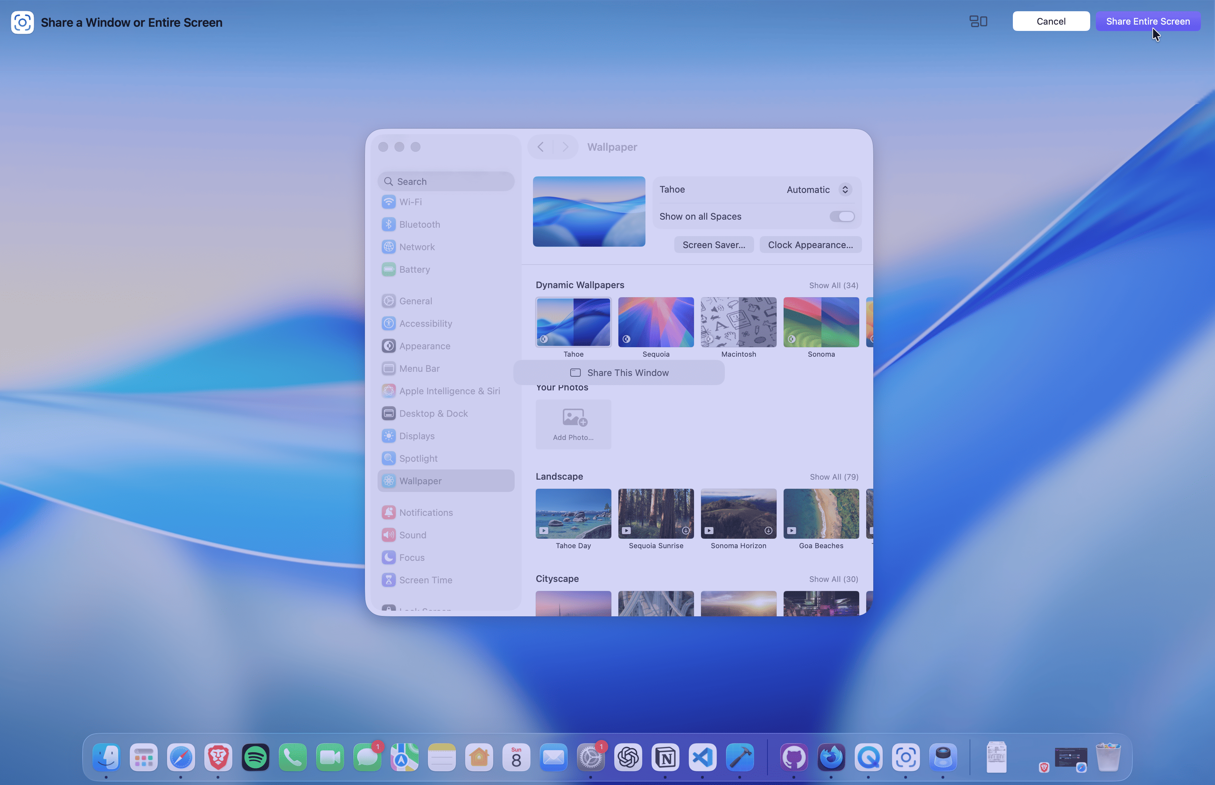
Task: Click the Share Entire Screen button
Action: [x=1148, y=21]
